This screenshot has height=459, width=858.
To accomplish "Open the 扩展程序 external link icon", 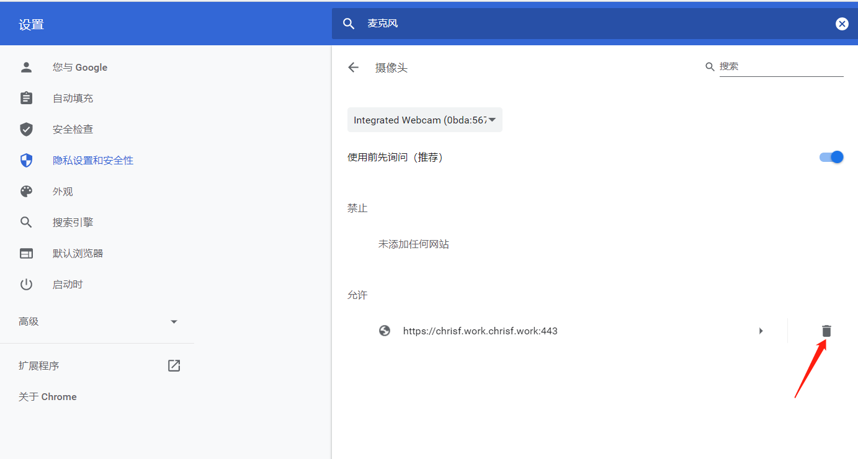I will pos(174,365).
